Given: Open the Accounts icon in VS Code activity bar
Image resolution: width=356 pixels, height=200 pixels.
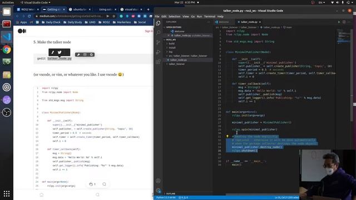Looking at the screenshot, I should (158, 181).
